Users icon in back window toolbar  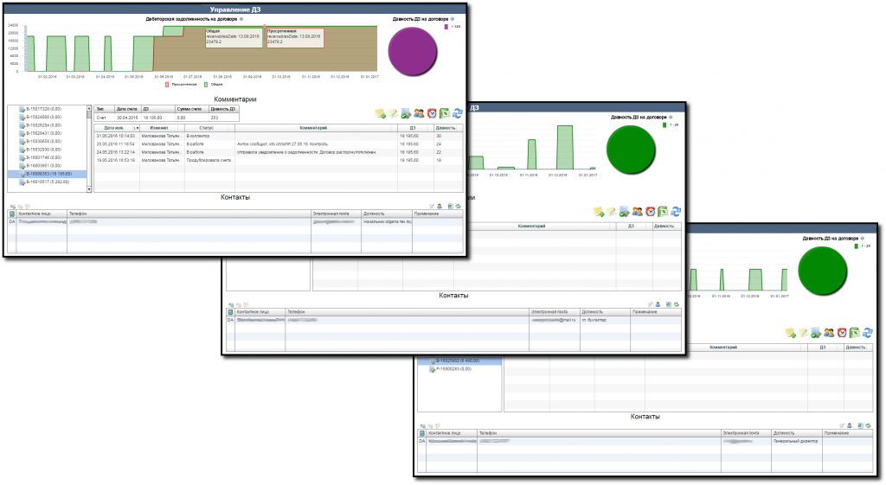pos(829,333)
